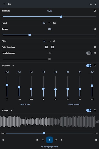Reset the Tempo value

tap(95, 29)
